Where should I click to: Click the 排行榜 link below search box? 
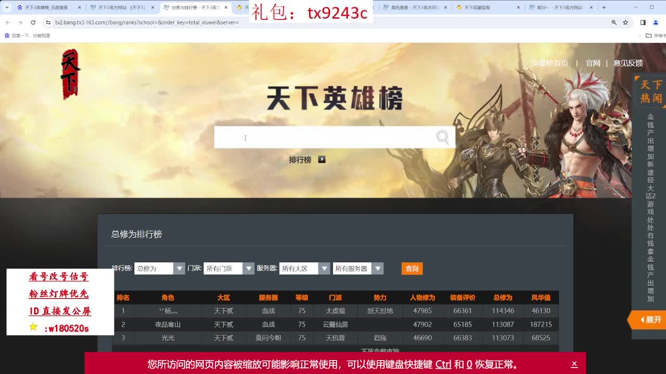(300, 160)
